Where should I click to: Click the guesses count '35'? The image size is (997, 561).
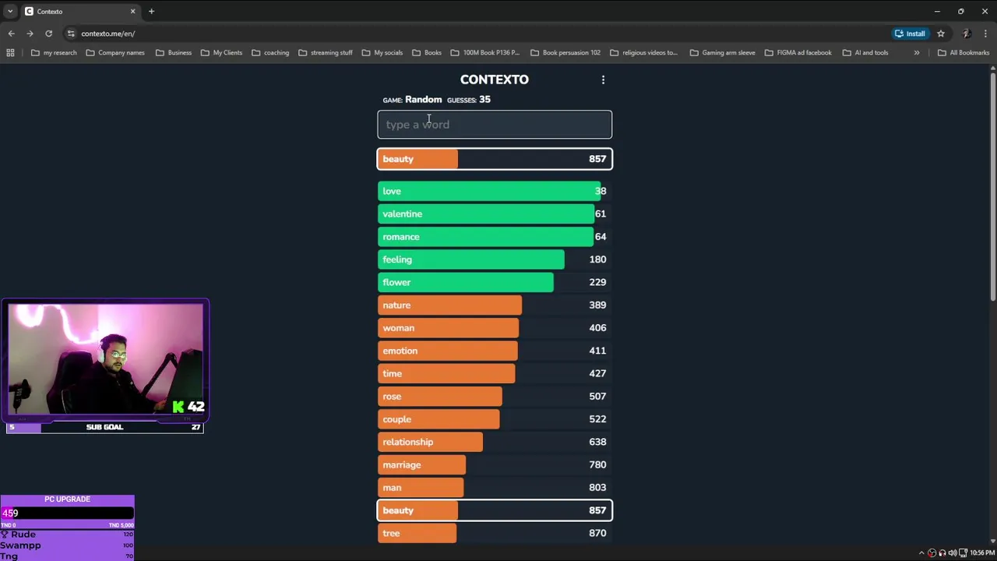pos(484,100)
